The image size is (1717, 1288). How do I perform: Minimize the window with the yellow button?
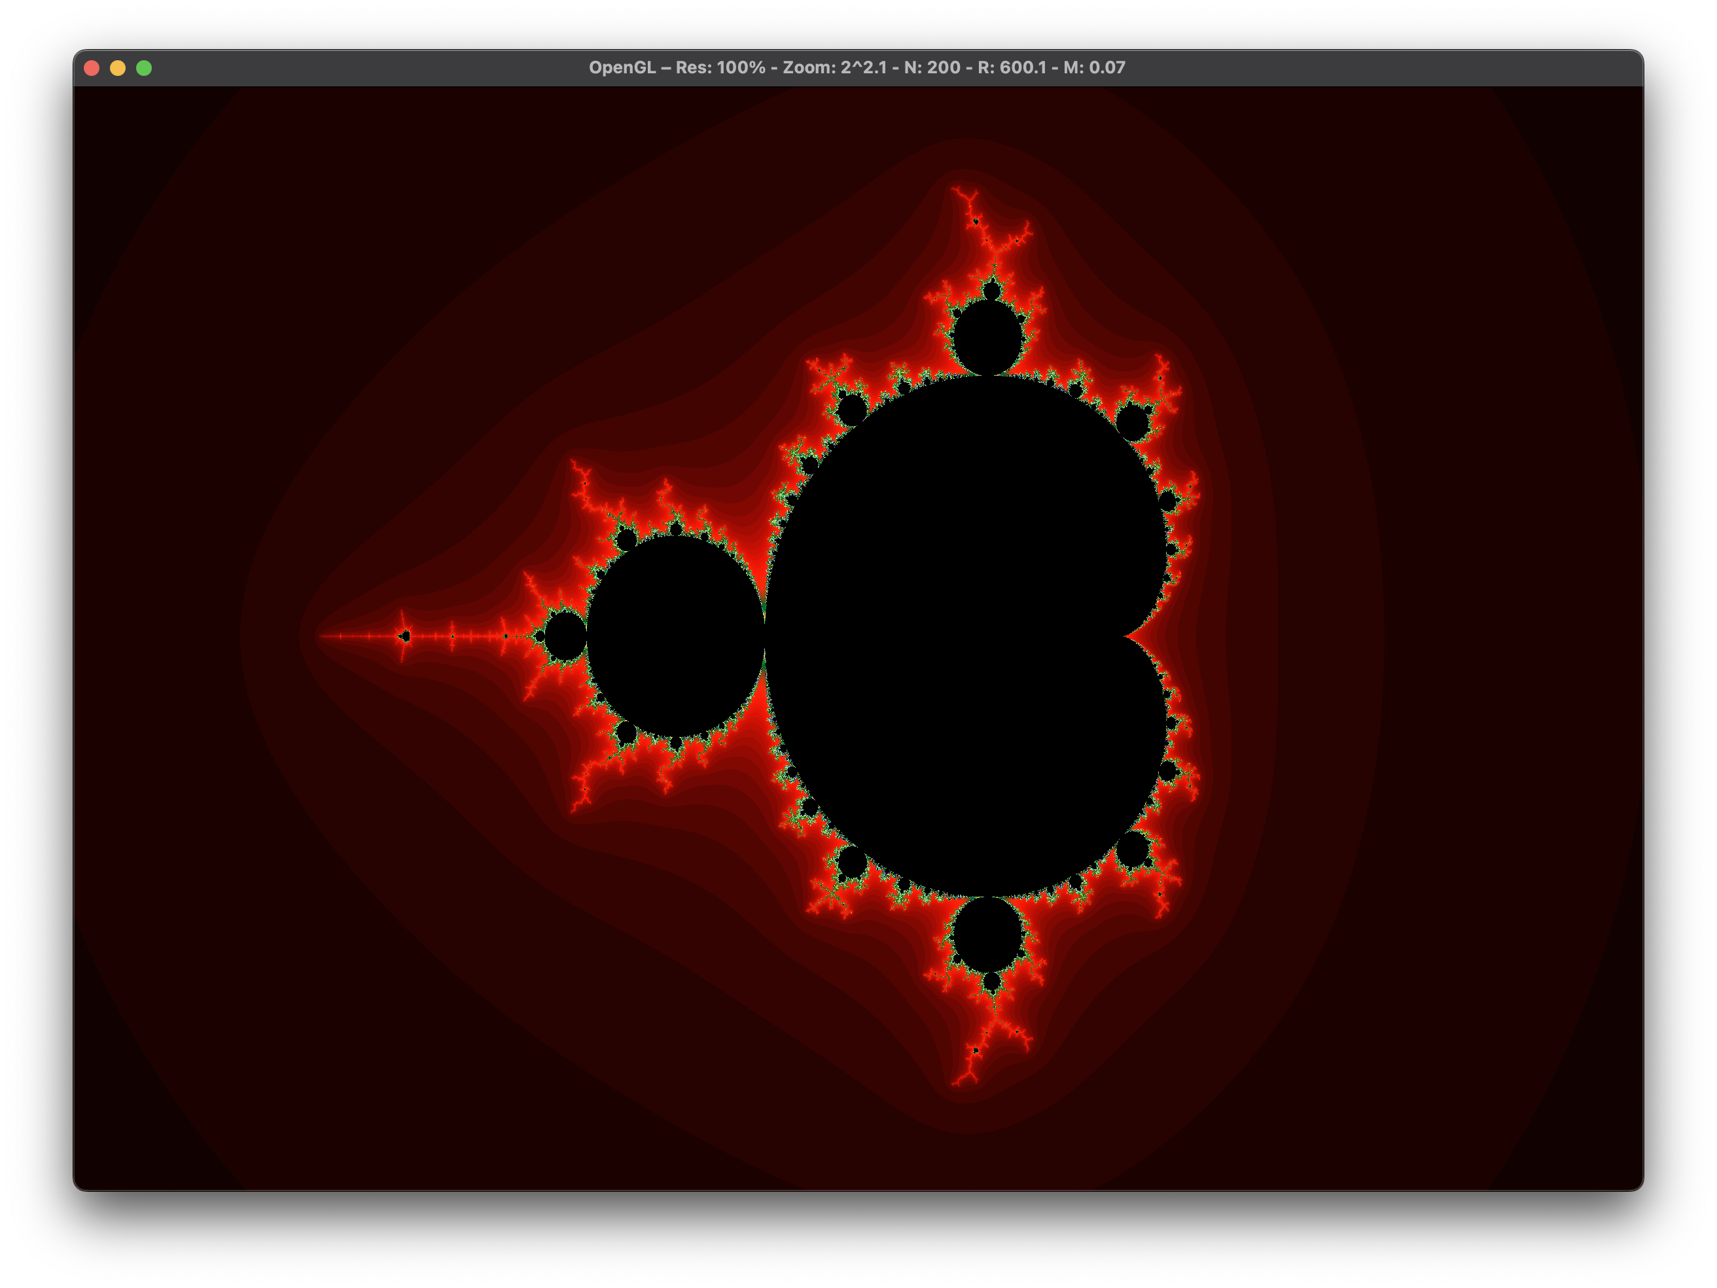coord(118,68)
